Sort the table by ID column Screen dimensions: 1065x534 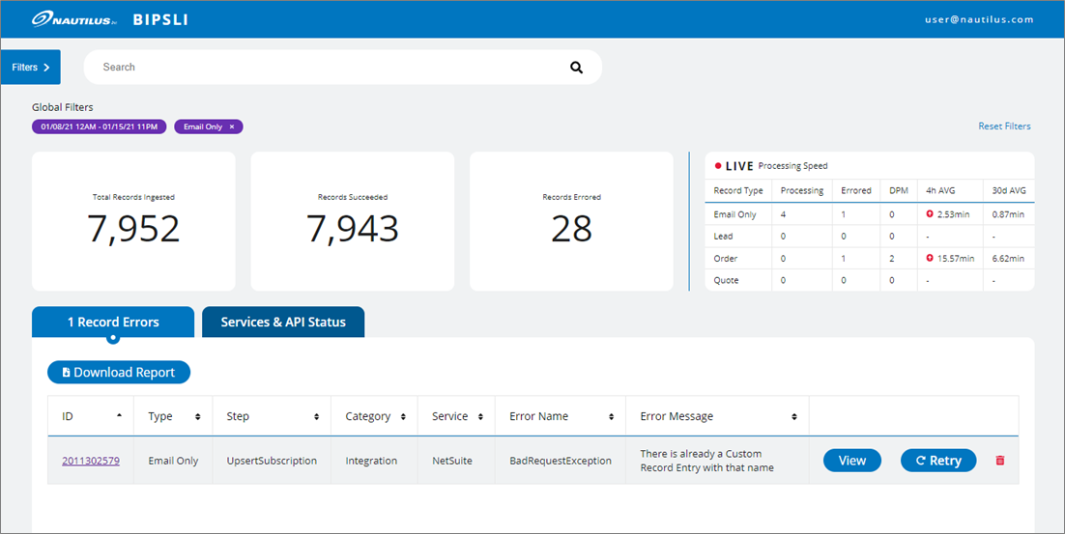pyautogui.click(x=120, y=416)
